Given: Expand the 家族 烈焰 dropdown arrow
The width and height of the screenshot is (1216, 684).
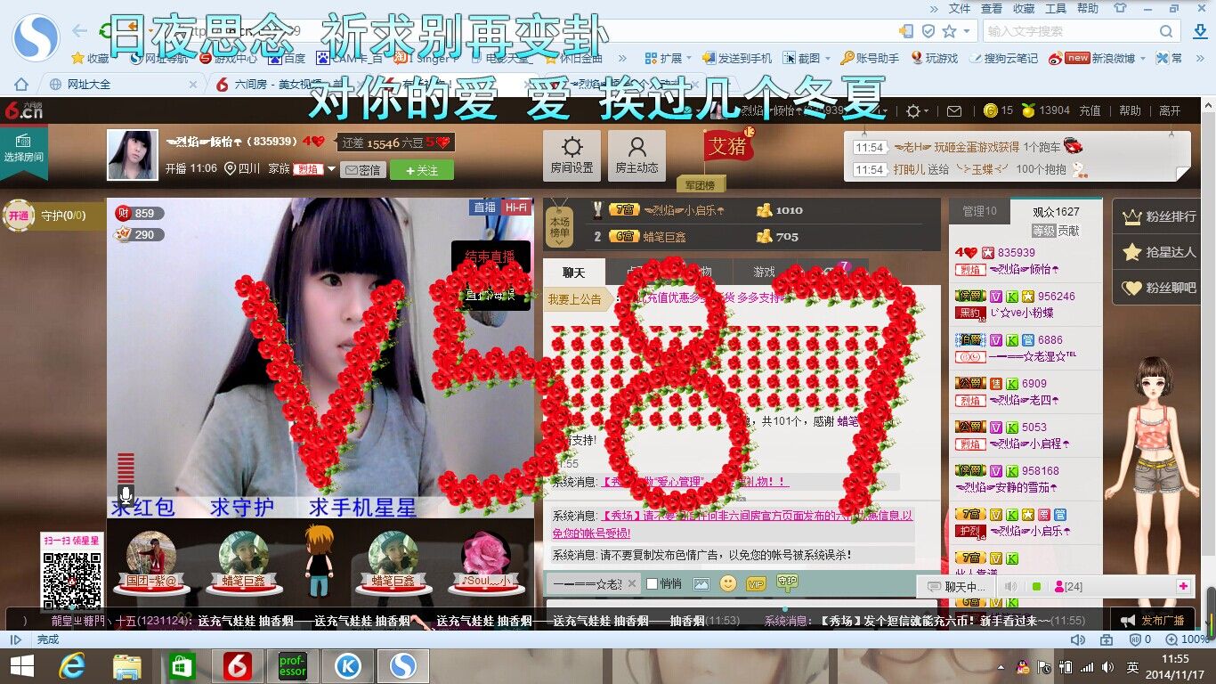Looking at the screenshot, I should tap(331, 169).
